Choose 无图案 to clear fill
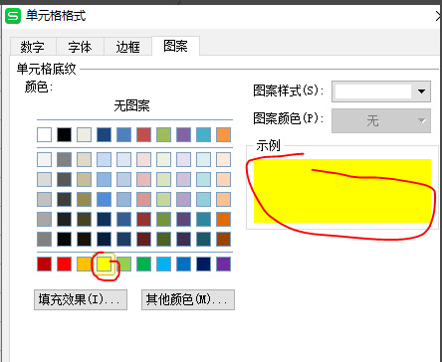Viewport: 442px width, 362px height. [132, 106]
